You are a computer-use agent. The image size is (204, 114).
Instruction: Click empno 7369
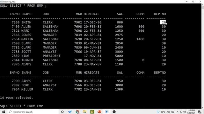click(x=16, y=22)
